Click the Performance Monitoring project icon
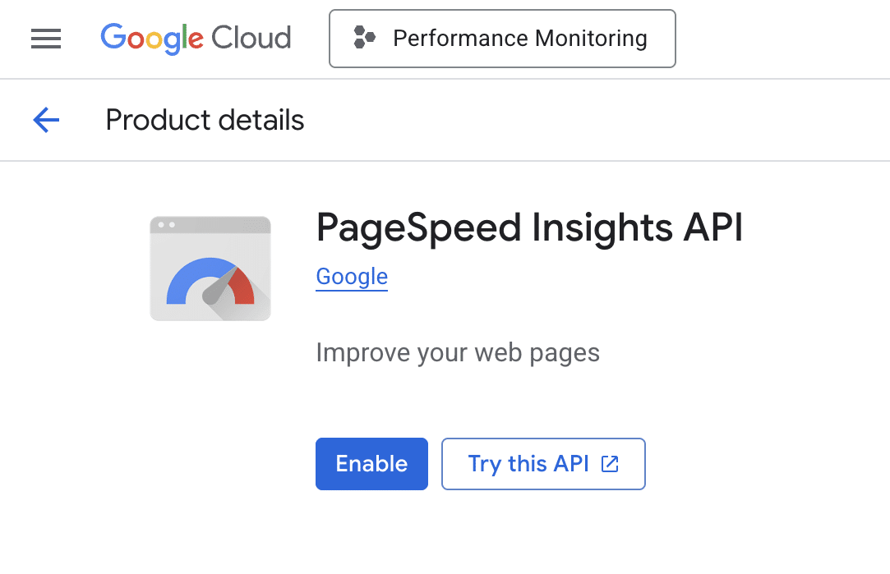 pyautogui.click(x=364, y=37)
